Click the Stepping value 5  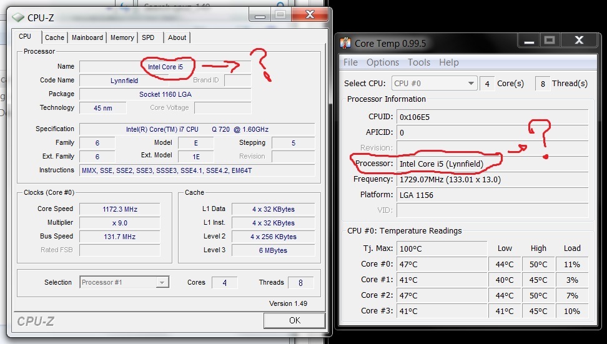click(293, 143)
